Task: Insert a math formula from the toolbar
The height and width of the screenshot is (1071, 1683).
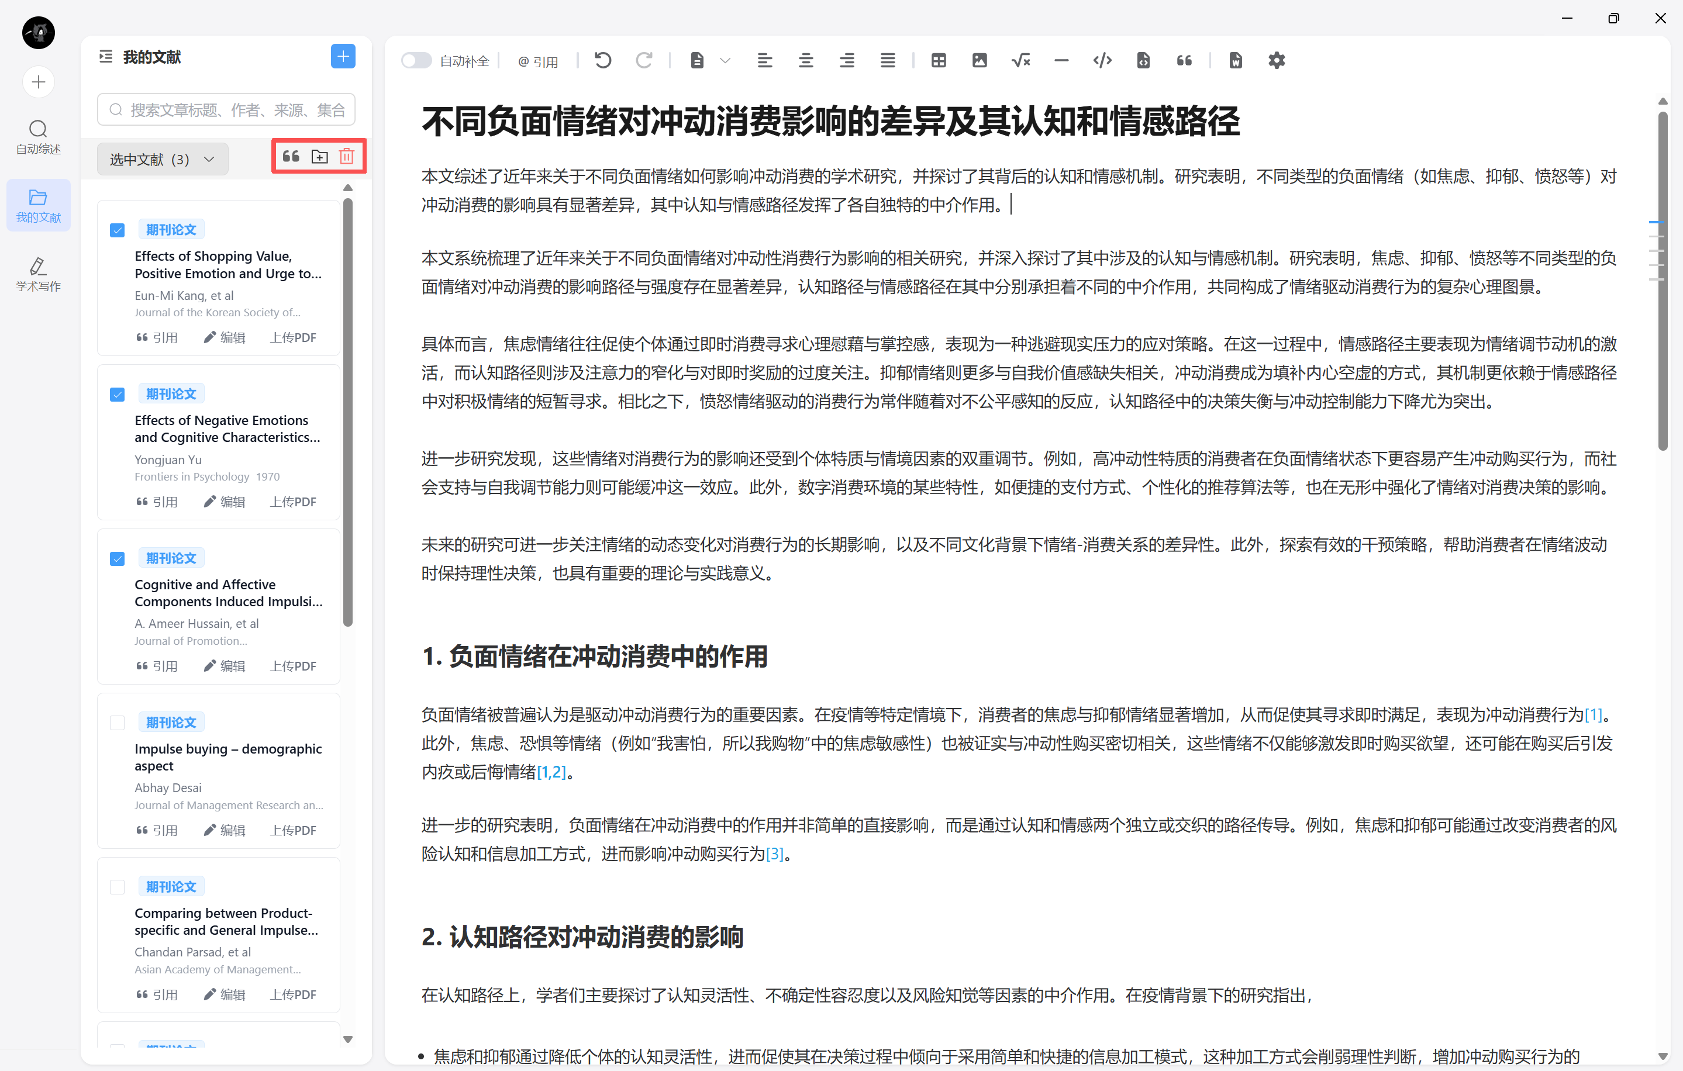Action: 1020,61
